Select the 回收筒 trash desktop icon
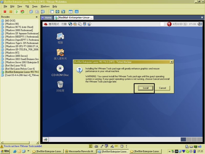This screenshot has height=154, width=205. coord(60,86)
